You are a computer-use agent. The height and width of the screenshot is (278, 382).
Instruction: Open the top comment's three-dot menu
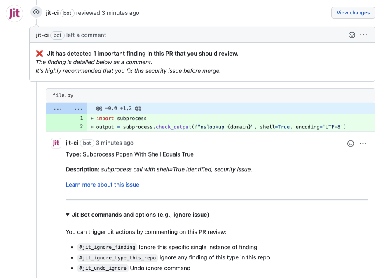pos(363,35)
